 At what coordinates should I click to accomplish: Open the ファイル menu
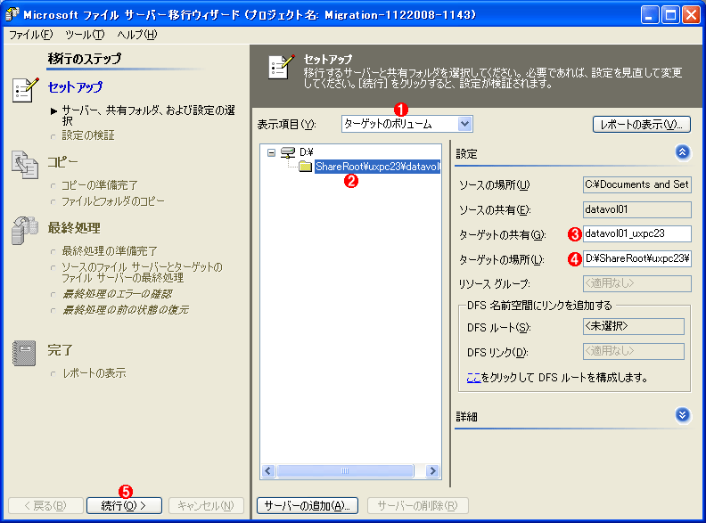pos(30,35)
